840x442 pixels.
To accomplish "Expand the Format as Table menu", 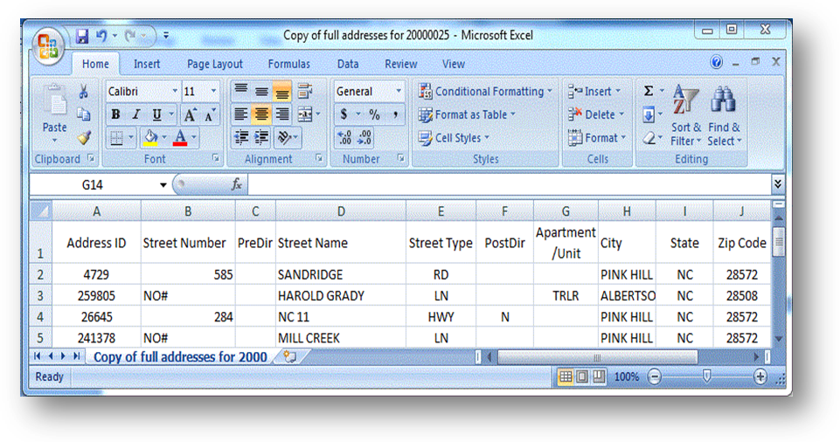I will pos(467,114).
